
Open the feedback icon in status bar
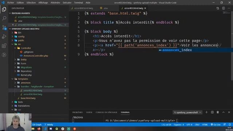[225, 124]
